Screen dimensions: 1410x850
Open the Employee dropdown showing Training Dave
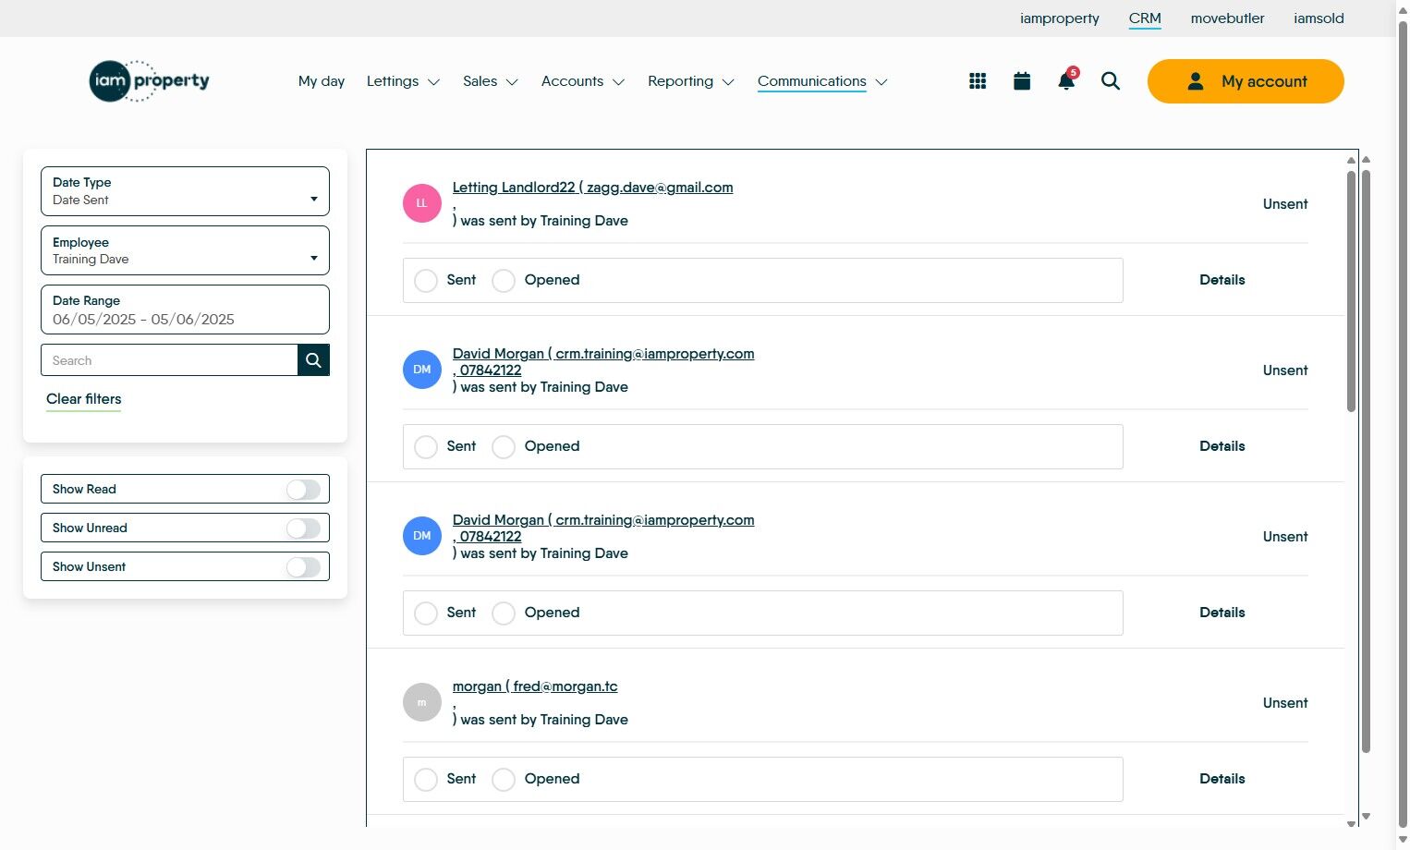click(x=185, y=250)
